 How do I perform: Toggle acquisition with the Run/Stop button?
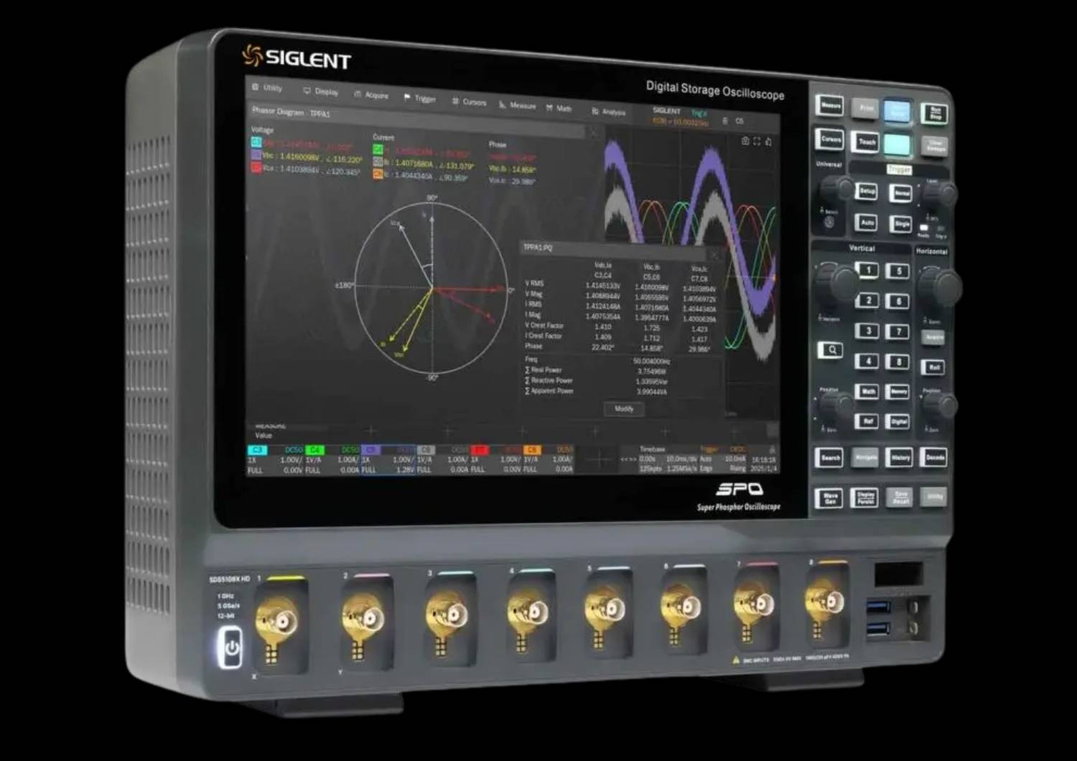click(x=936, y=113)
